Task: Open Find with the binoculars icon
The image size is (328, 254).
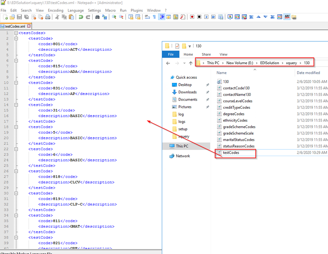Action: click(97, 17)
